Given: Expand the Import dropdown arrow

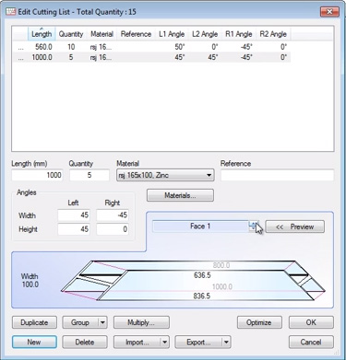Looking at the screenshot, I should tap(165, 342).
